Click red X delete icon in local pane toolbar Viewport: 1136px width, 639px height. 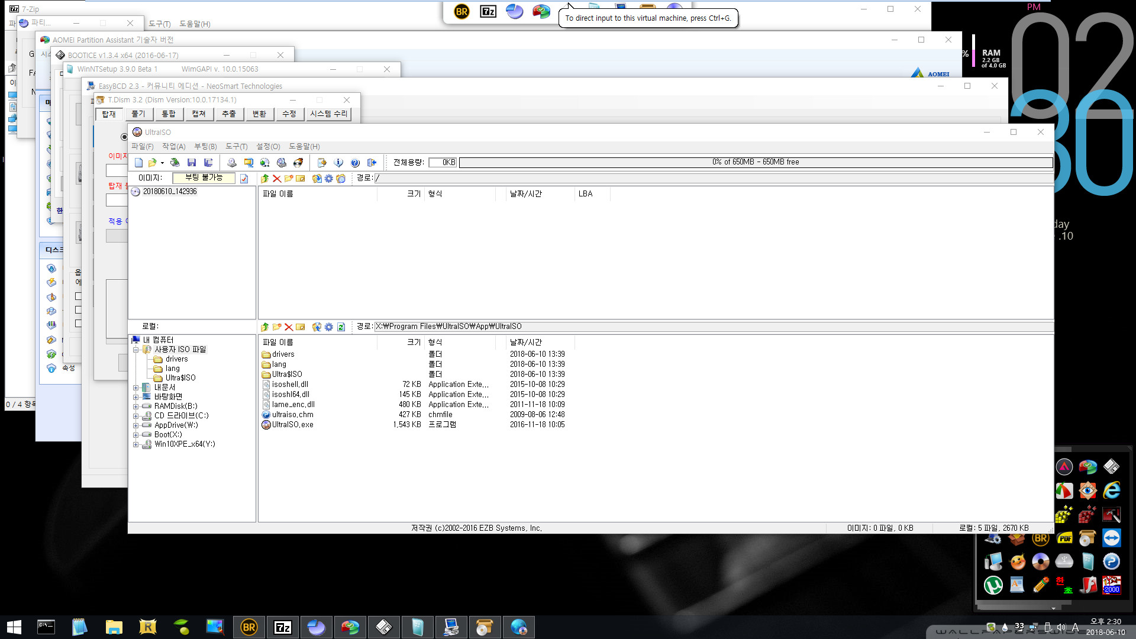(x=289, y=327)
